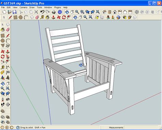Undo the last action

(42, 12)
